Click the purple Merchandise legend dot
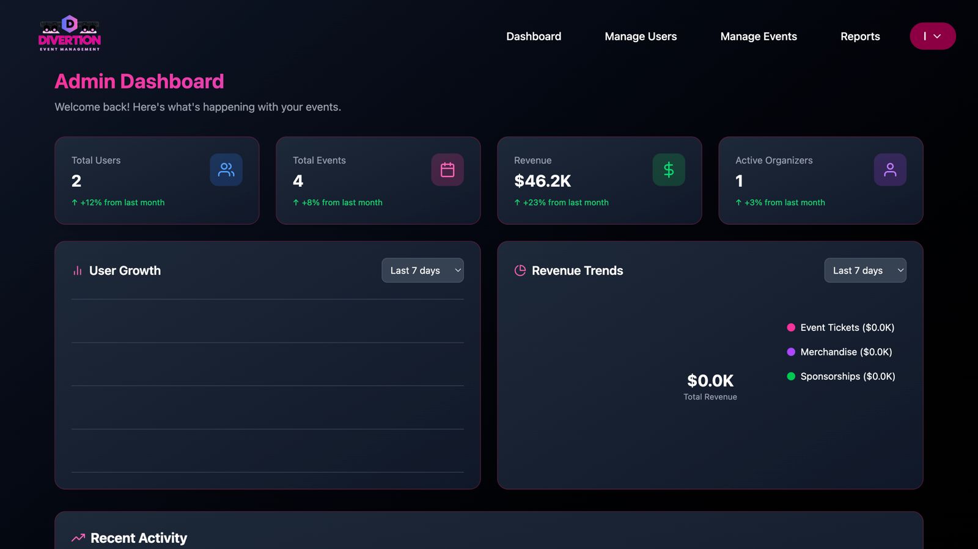The width and height of the screenshot is (978, 549). (791, 352)
